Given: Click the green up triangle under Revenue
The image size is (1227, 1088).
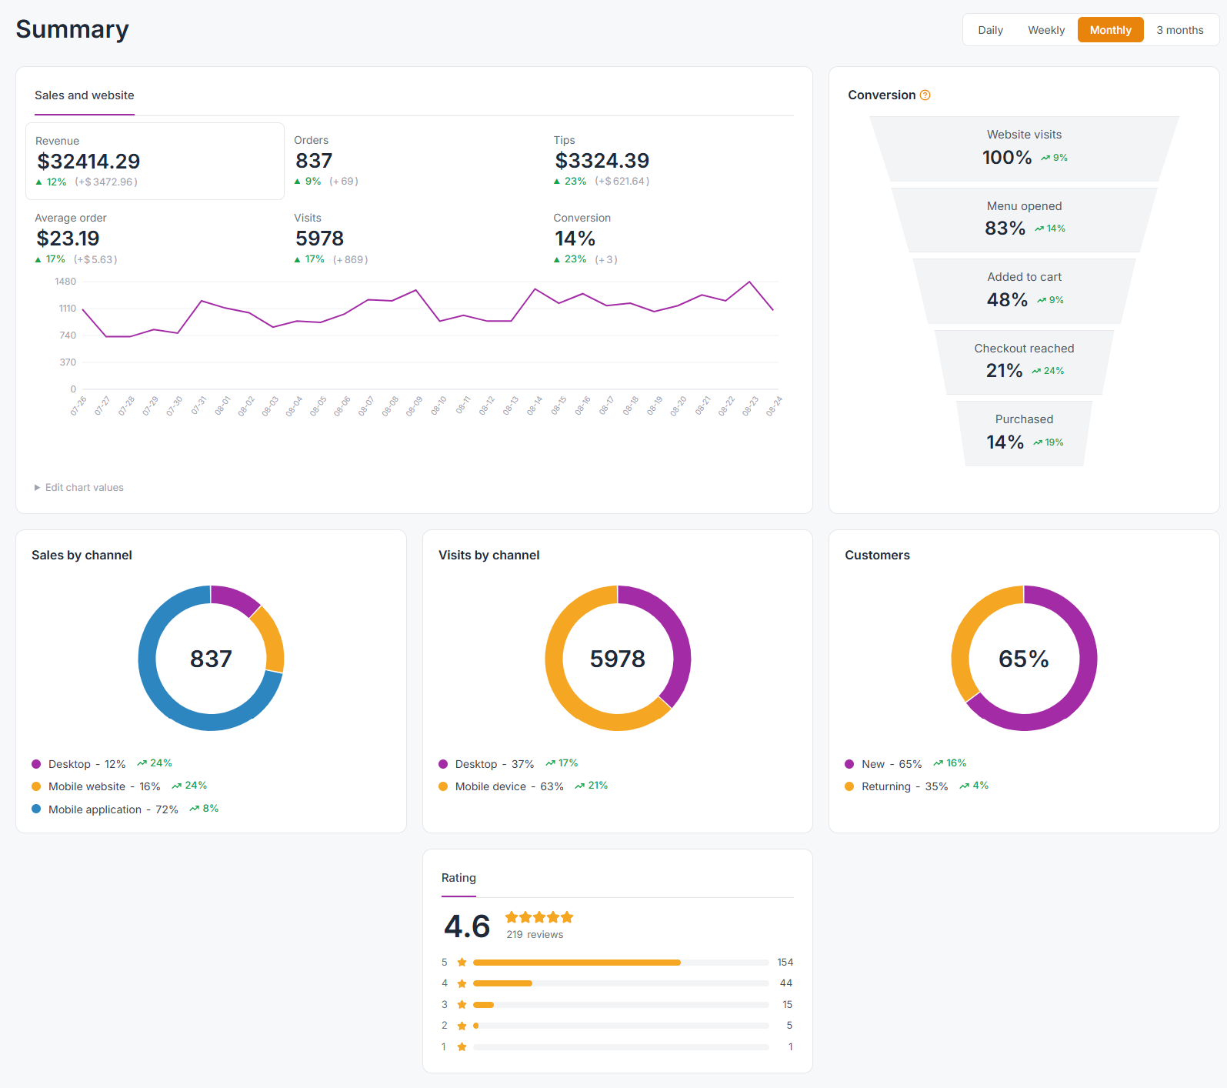Looking at the screenshot, I should click(x=39, y=182).
